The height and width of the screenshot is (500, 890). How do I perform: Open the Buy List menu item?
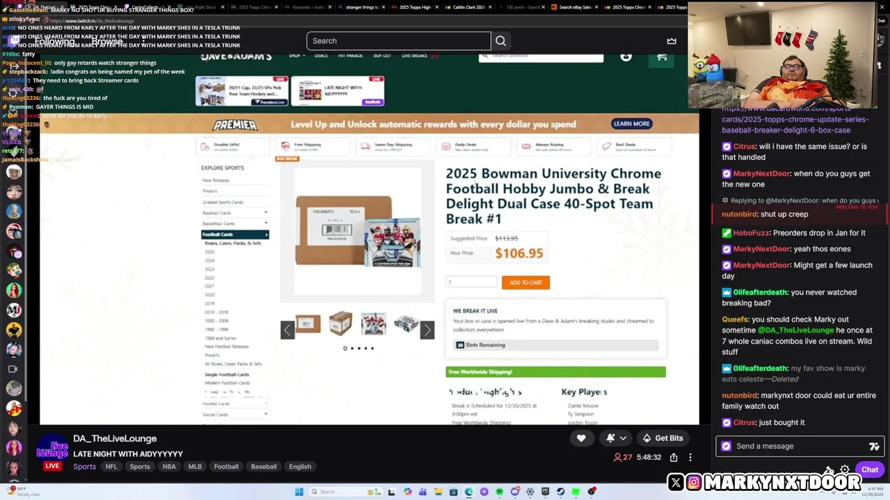click(x=382, y=56)
